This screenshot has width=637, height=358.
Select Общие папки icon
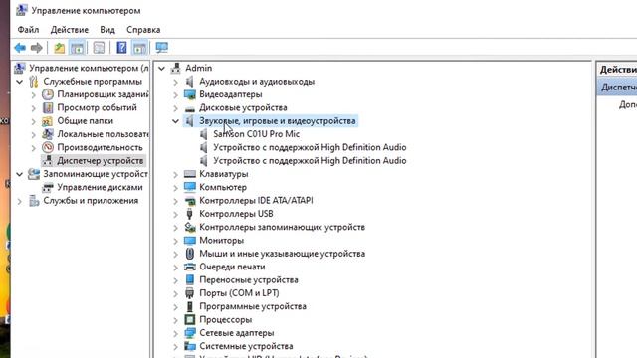48,121
